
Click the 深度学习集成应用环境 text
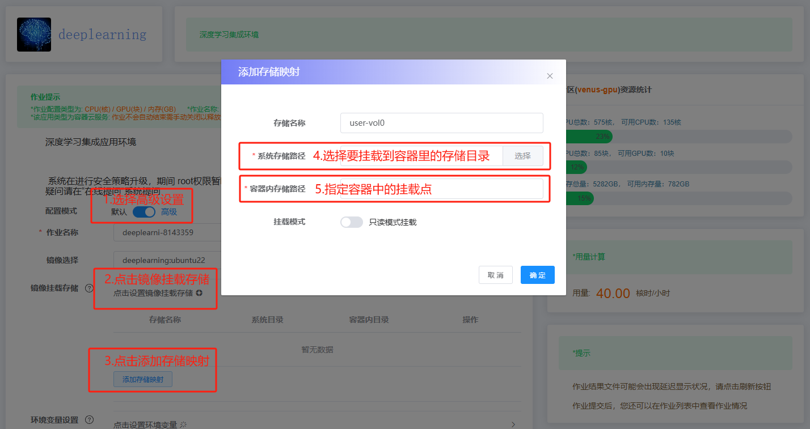coord(91,142)
